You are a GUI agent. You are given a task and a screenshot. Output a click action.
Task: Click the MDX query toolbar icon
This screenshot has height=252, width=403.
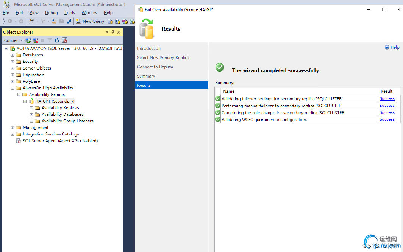pos(118,21)
